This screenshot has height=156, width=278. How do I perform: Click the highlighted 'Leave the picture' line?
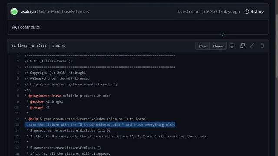(100, 125)
